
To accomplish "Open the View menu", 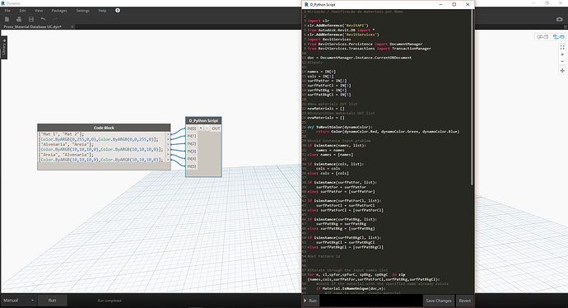I will (x=39, y=11).
